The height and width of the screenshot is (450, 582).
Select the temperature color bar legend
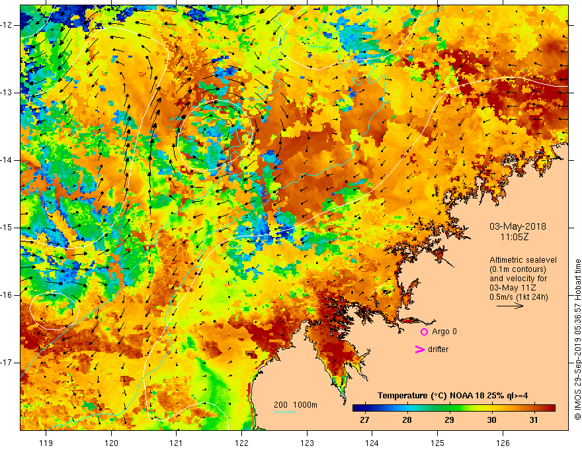pyautogui.click(x=454, y=408)
